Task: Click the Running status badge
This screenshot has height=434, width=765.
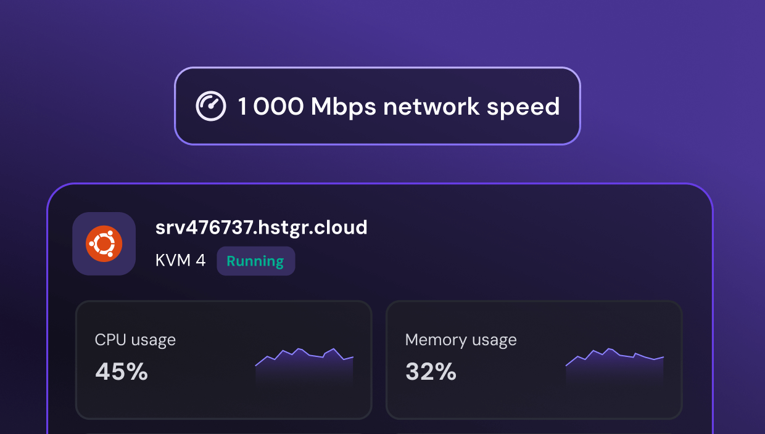Action: tap(255, 261)
